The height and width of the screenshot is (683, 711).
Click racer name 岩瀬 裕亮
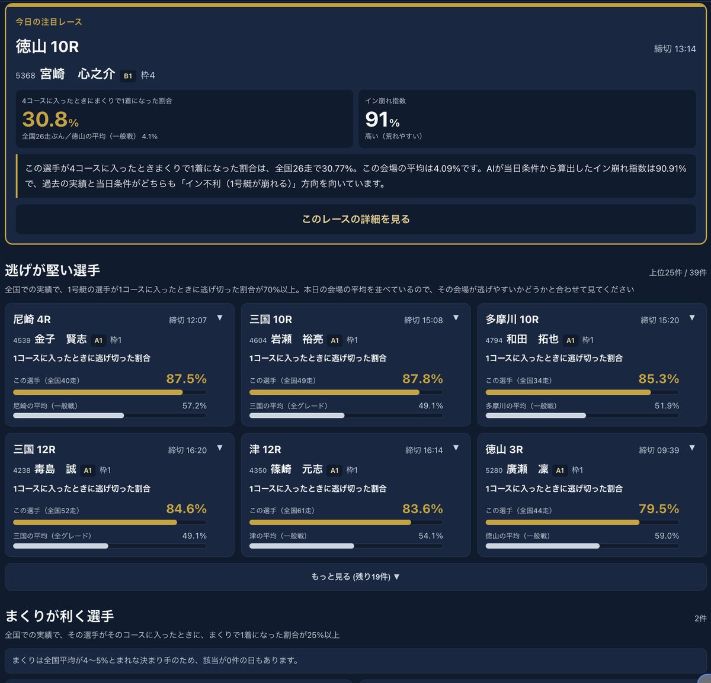pos(297,339)
